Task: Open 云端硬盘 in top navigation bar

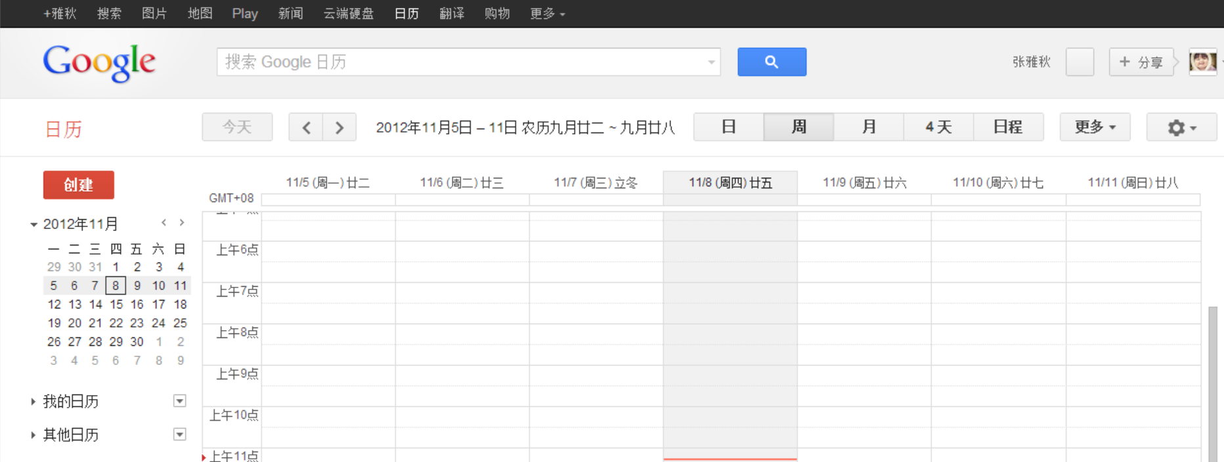Action: tap(349, 14)
